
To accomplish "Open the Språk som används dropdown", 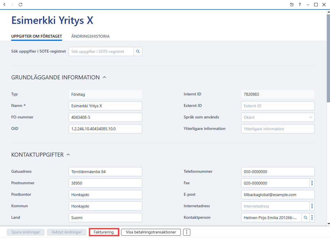I will pos(278,117).
